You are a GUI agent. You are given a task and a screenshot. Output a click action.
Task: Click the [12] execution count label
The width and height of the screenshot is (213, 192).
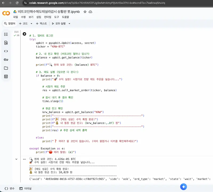[x=16, y=32]
